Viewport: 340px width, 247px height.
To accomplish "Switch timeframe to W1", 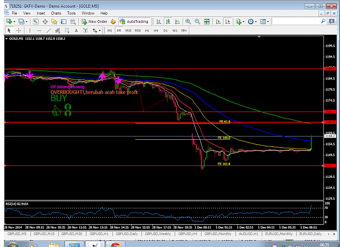I will [175, 30].
